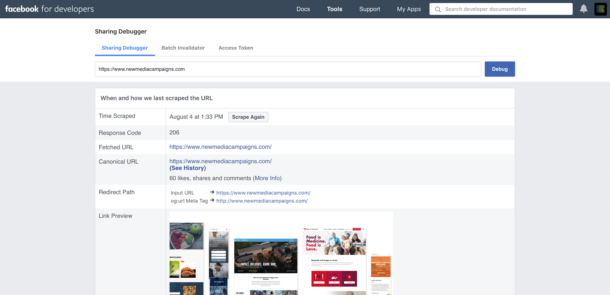Open My Apps in top navigation
610x295 pixels.
click(x=409, y=9)
